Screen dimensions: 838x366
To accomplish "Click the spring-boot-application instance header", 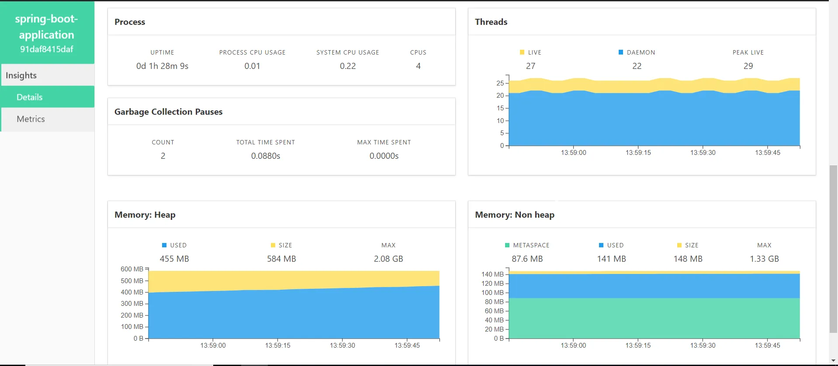I will pos(47,27).
